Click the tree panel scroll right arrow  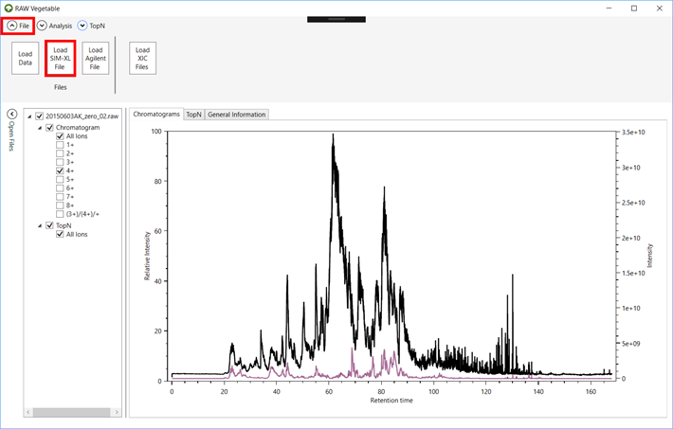click(117, 412)
